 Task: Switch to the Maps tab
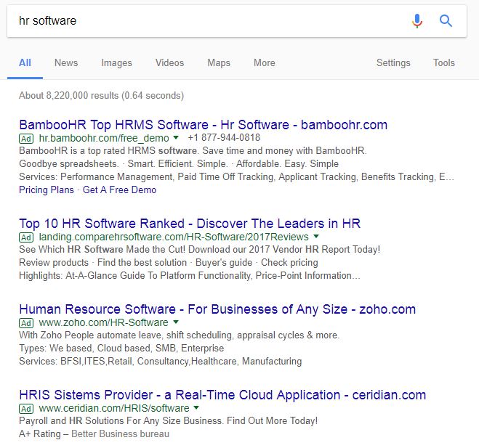(x=219, y=63)
